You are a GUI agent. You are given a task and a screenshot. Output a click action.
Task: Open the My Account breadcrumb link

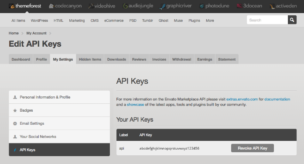coord(37,33)
